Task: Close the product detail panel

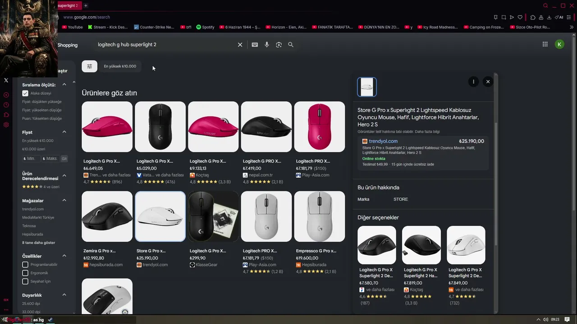Action: 488,81
